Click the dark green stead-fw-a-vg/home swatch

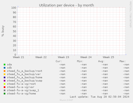coord(5,94)
